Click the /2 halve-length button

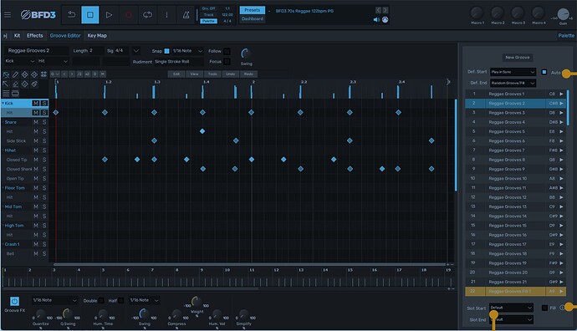coord(79,74)
